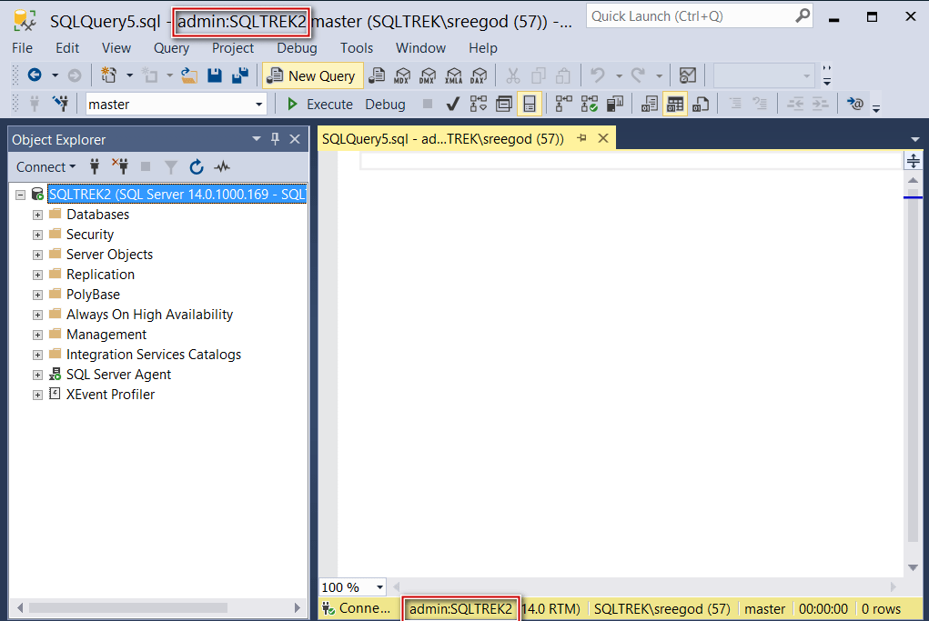Viewport: 929px width, 621px height.
Task: Click the New Query button
Action: tap(312, 75)
